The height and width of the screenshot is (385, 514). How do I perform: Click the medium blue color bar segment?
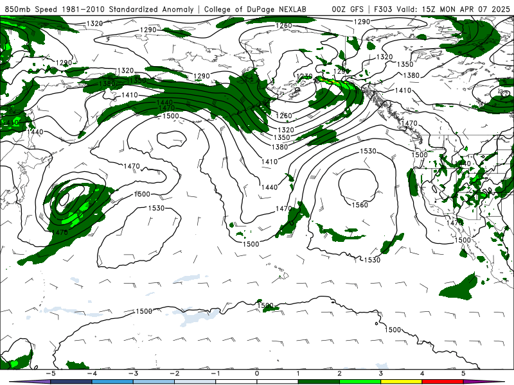pos(112,382)
